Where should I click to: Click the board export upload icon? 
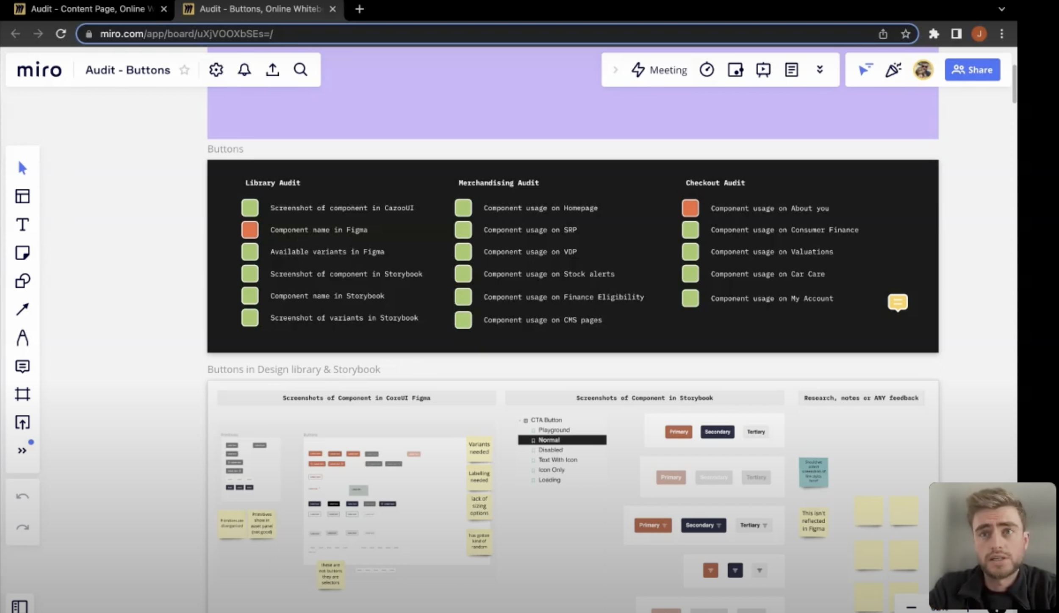tap(272, 69)
